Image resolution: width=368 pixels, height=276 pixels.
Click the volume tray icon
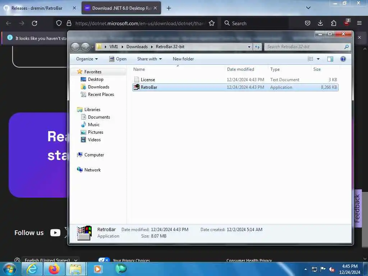tap(331, 270)
